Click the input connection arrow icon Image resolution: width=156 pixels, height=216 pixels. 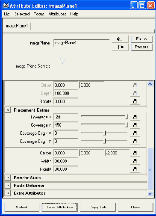coord(120,39)
